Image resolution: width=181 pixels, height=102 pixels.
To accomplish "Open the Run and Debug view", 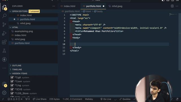I will pos(4,33).
